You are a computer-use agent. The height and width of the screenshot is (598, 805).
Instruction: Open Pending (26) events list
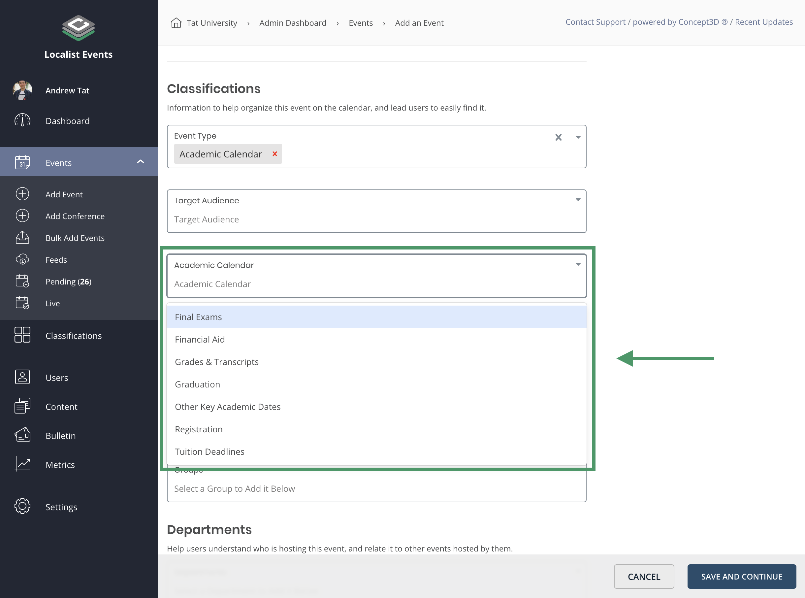pyautogui.click(x=68, y=281)
